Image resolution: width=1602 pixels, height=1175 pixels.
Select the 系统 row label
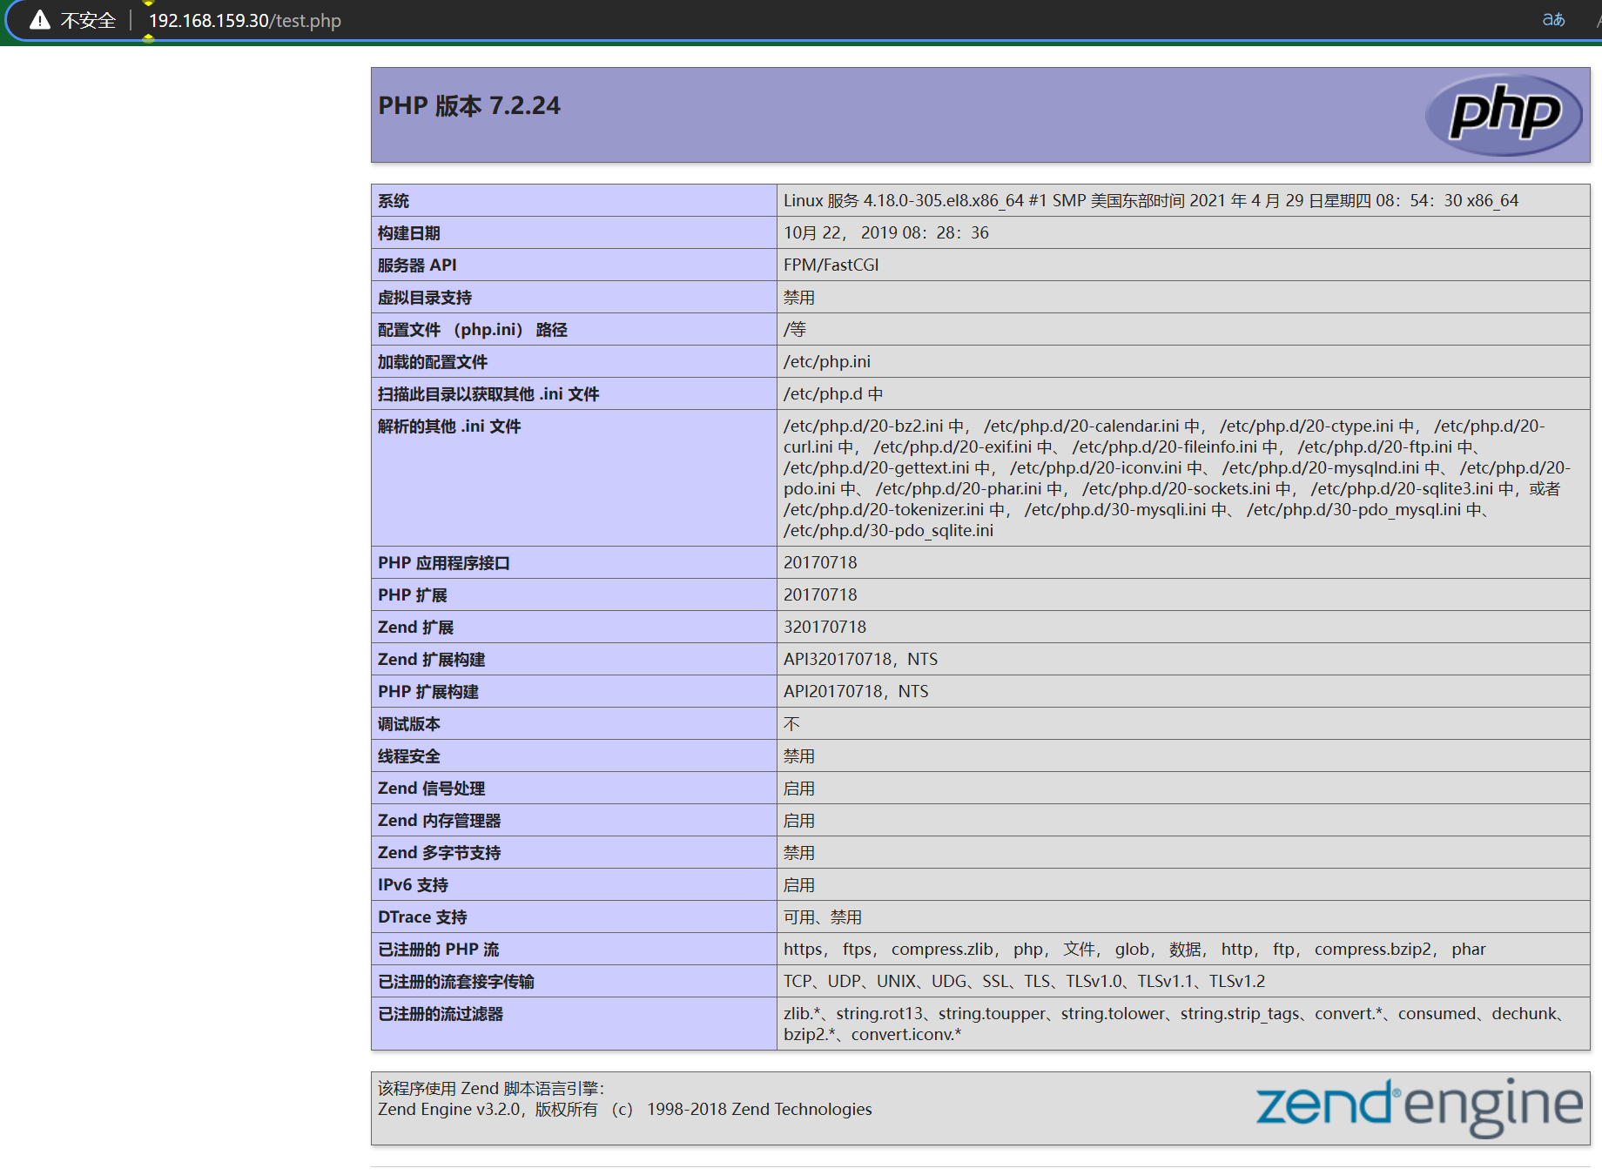point(394,200)
